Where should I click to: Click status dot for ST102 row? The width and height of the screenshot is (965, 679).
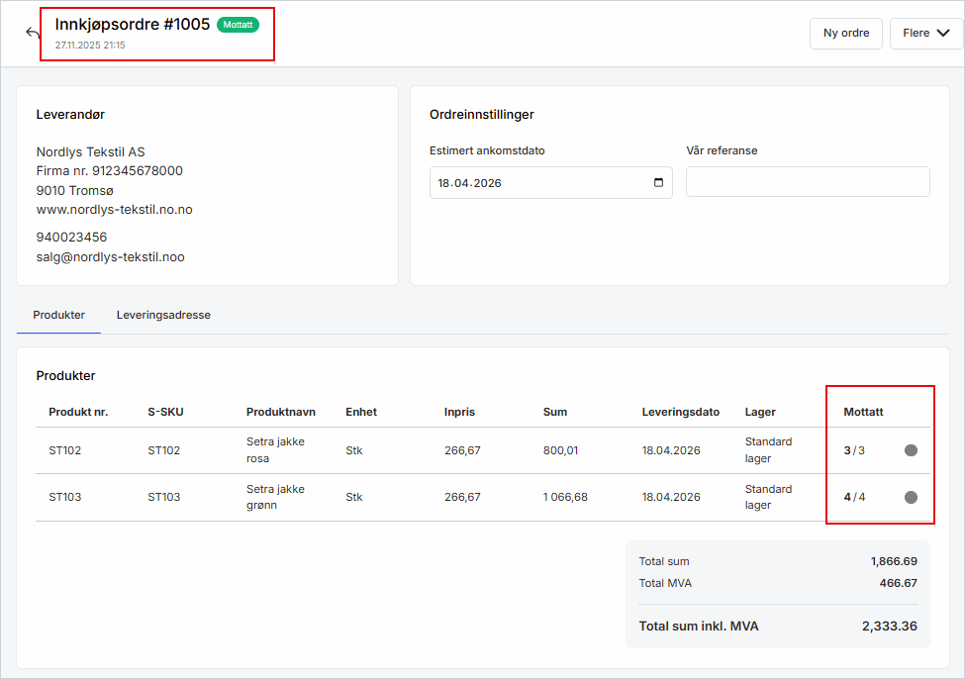tap(911, 450)
